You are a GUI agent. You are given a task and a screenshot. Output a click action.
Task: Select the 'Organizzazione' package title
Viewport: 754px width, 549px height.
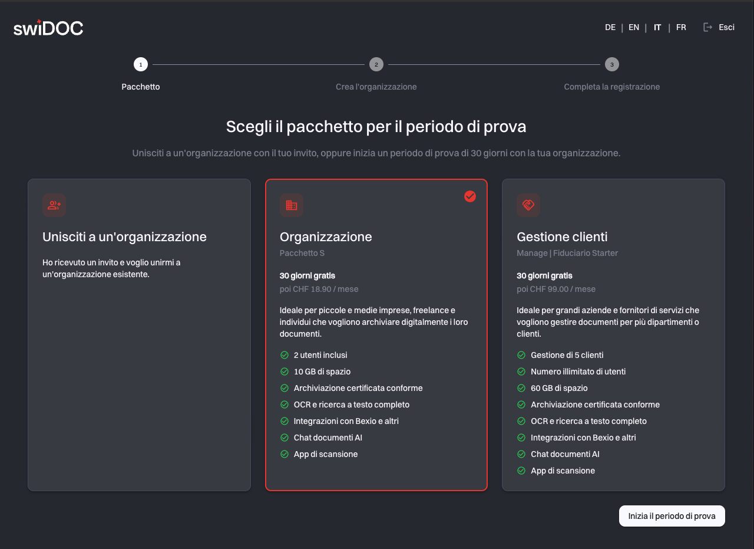(326, 237)
